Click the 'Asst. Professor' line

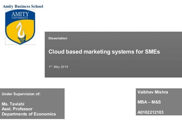click(x=17, y=109)
